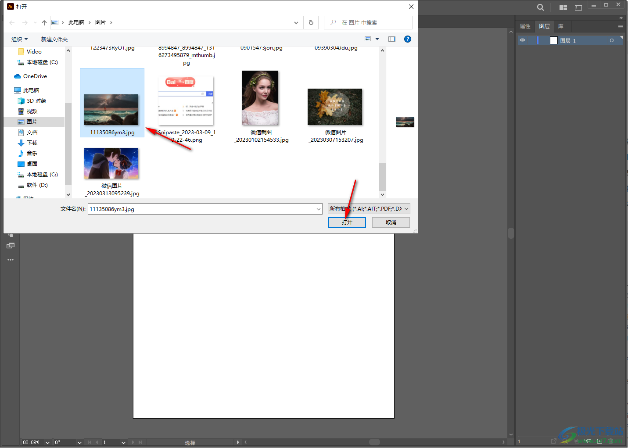This screenshot has height=448, width=628.
Task: Switch to the 库 libraries tab
Action: (x=560, y=26)
